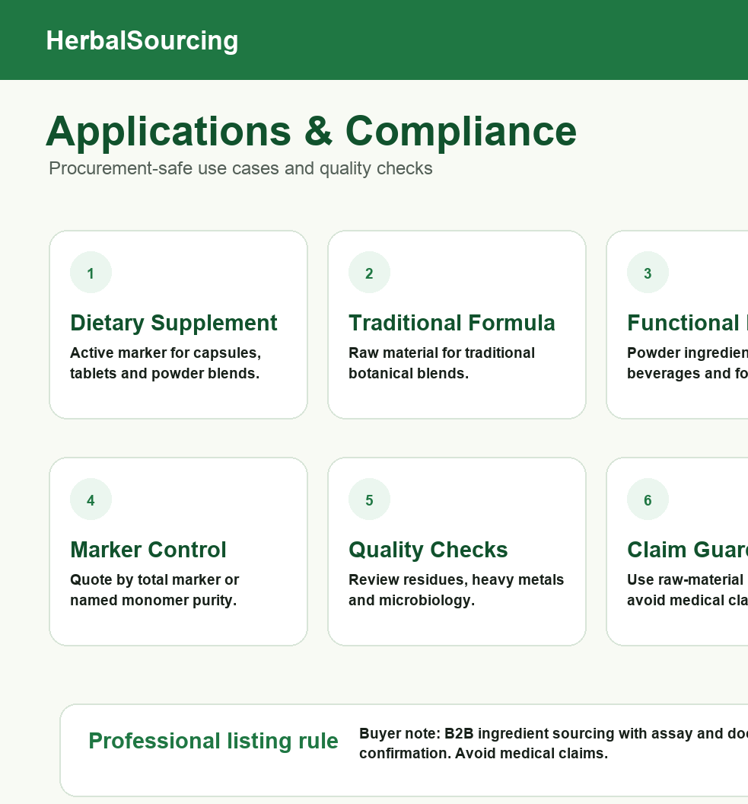
Task: Click the number 1 circle badge
Action: [91, 273]
